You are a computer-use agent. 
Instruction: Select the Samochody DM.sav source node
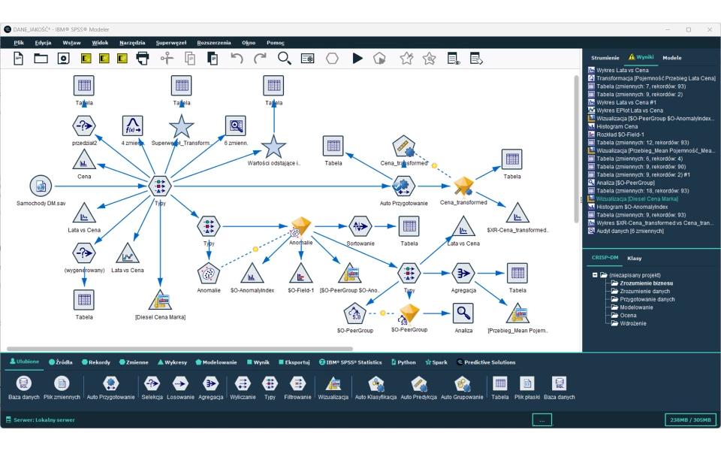41,186
